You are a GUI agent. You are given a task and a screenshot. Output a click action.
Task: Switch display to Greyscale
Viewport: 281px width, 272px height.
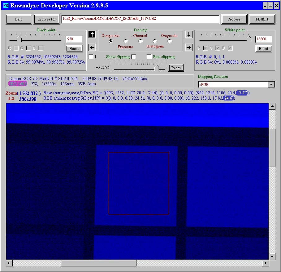(170, 41)
